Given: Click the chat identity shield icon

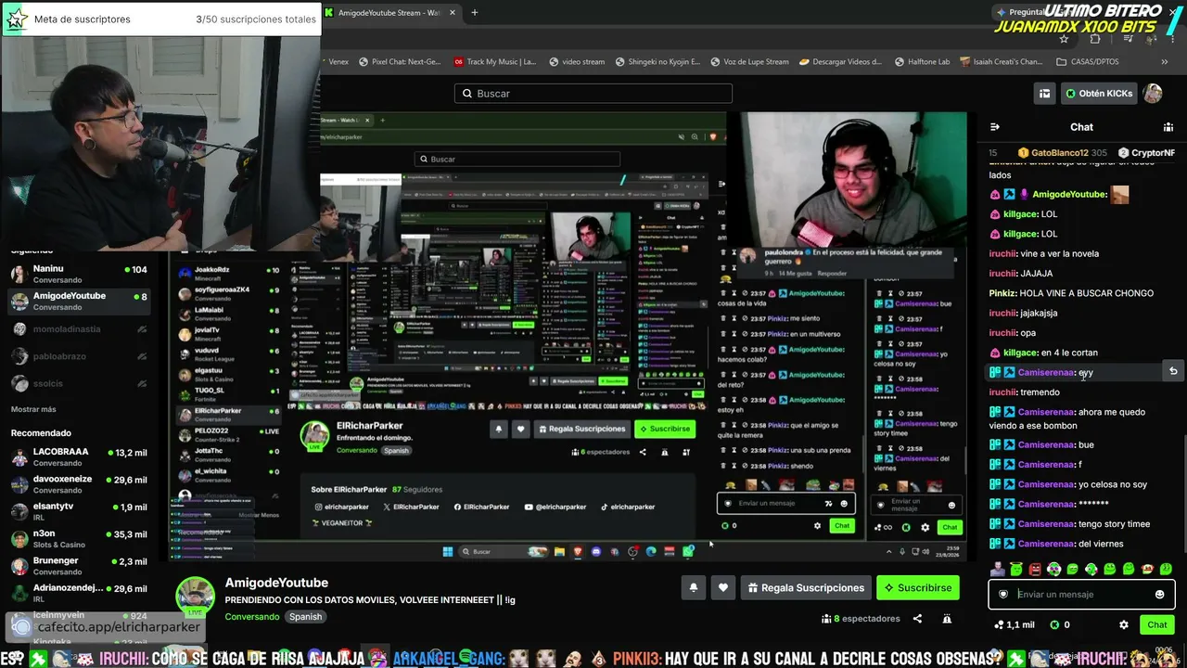Looking at the screenshot, I should pyautogui.click(x=1002, y=595).
